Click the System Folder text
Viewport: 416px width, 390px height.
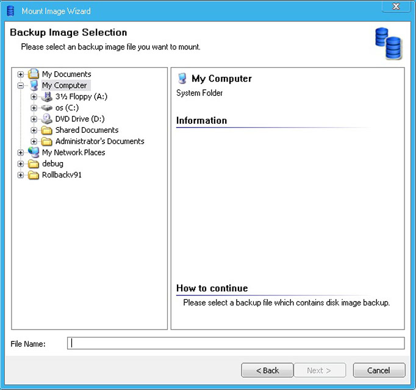point(199,93)
